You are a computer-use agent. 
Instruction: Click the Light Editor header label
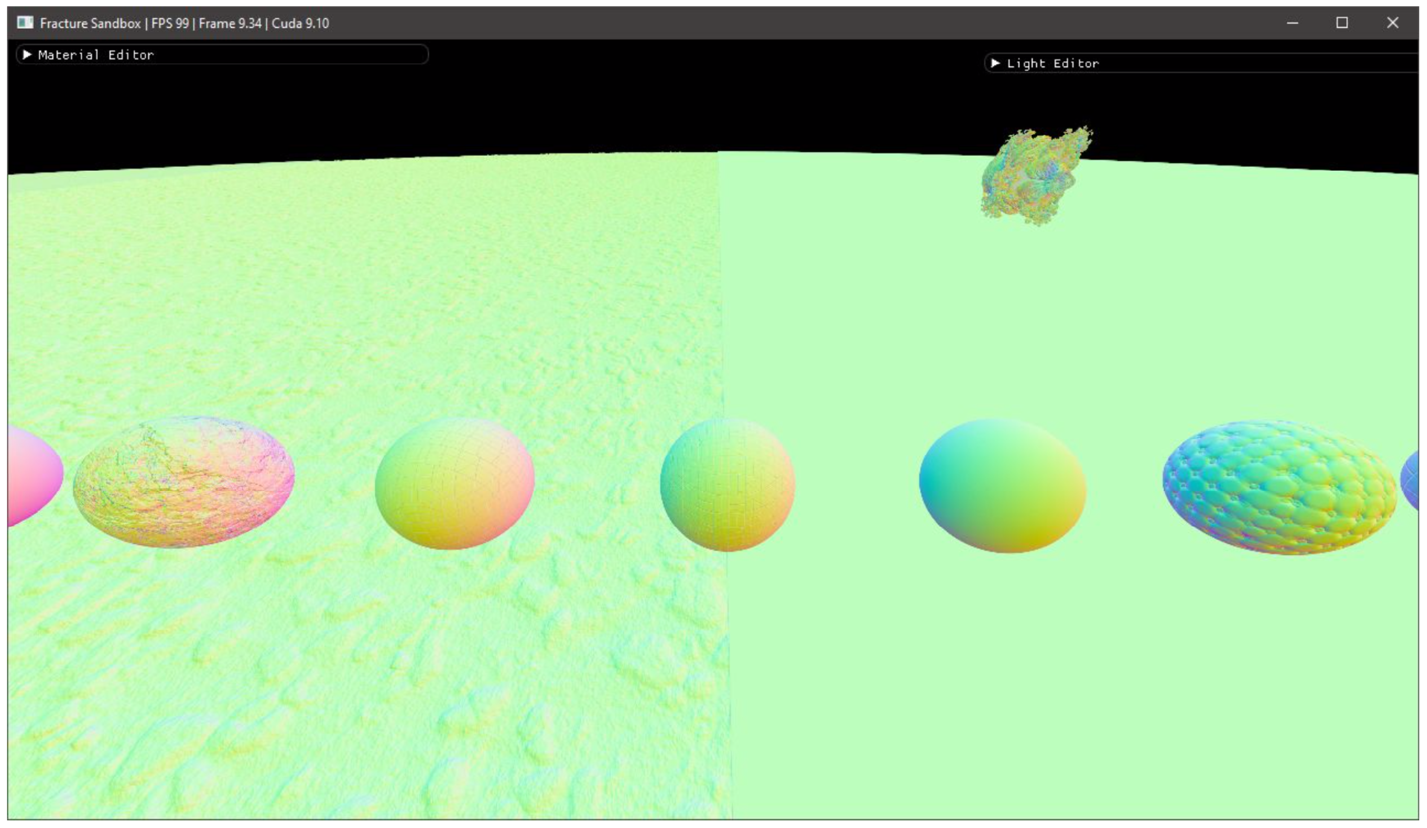pyautogui.click(x=1053, y=64)
